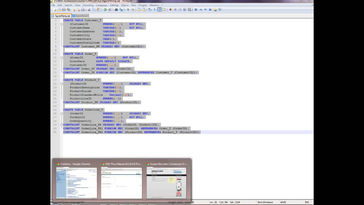Open the Encoding menu

click(88, 5)
